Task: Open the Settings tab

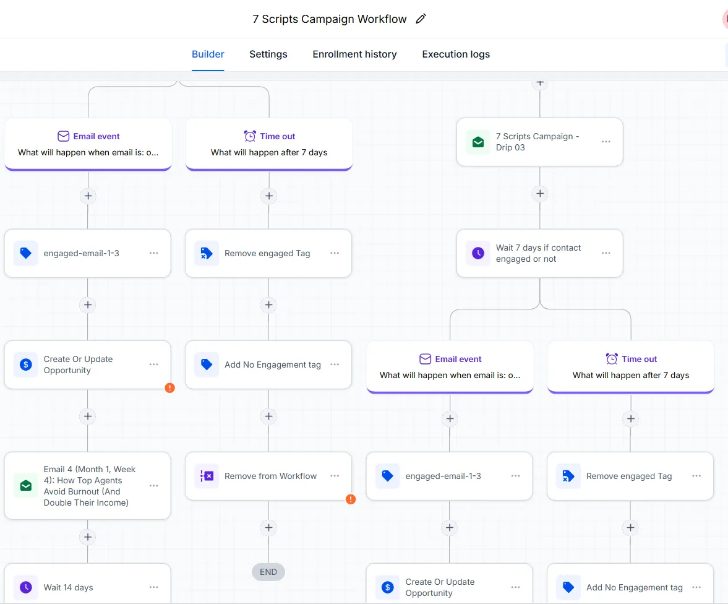Action: pos(268,54)
